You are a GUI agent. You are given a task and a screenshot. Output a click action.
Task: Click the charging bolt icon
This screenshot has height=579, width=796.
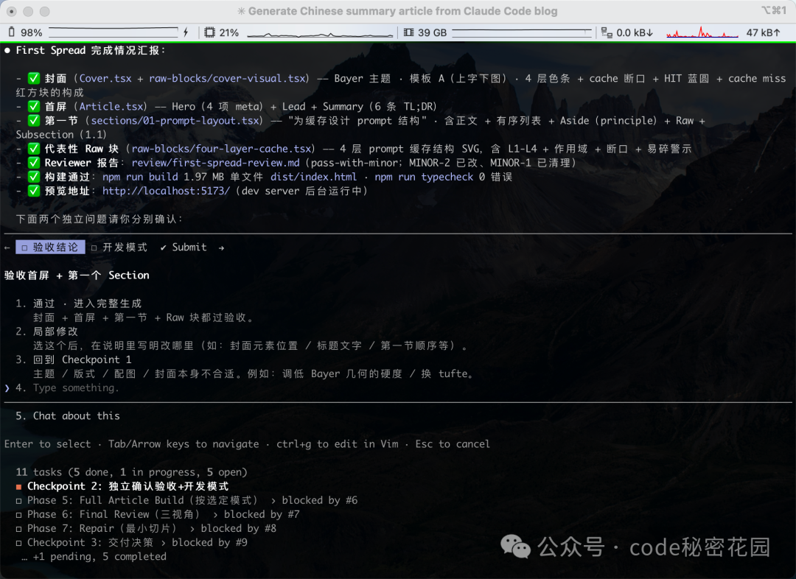pos(186,32)
